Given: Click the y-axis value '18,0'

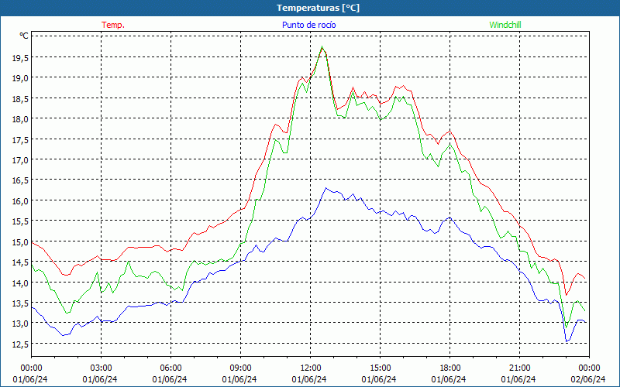Looking at the screenshot, I should point(20,119).
